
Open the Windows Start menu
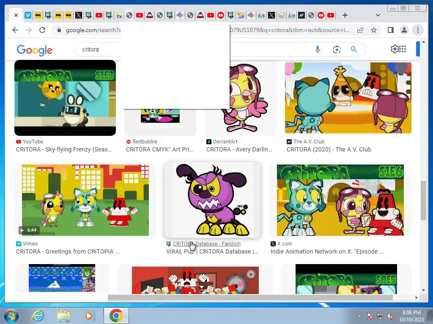tap(11, 316)
